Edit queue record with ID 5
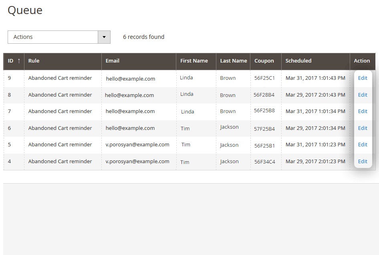379x255 pixels. coord(363,144)
